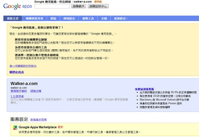Screen dimensions: 199x140
Task: Select the 網域設定 tab
Action: pyautogui.click(x=69, y=18)
